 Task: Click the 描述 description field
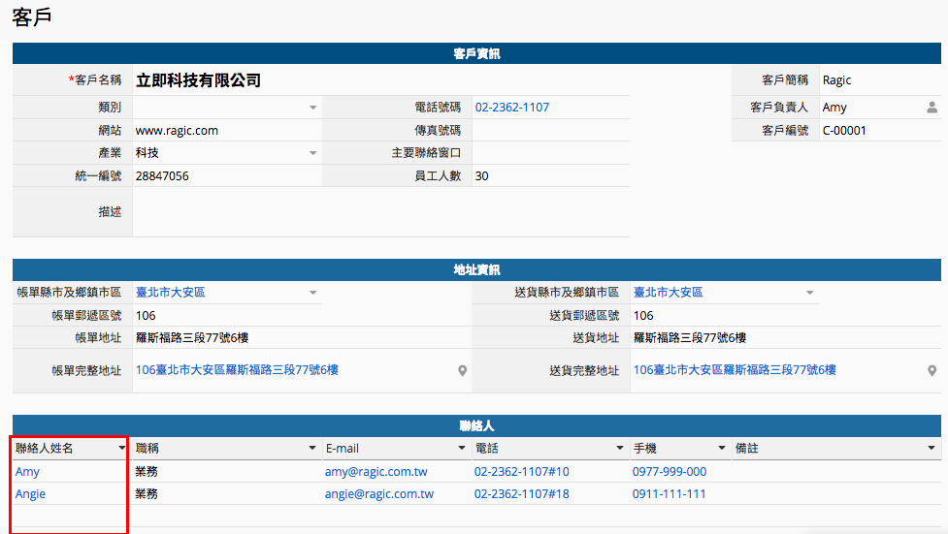click(380, 211)
